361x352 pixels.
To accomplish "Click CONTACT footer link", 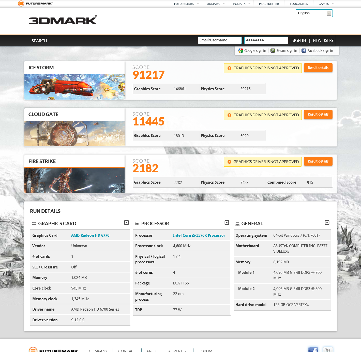I will (127, 350).
